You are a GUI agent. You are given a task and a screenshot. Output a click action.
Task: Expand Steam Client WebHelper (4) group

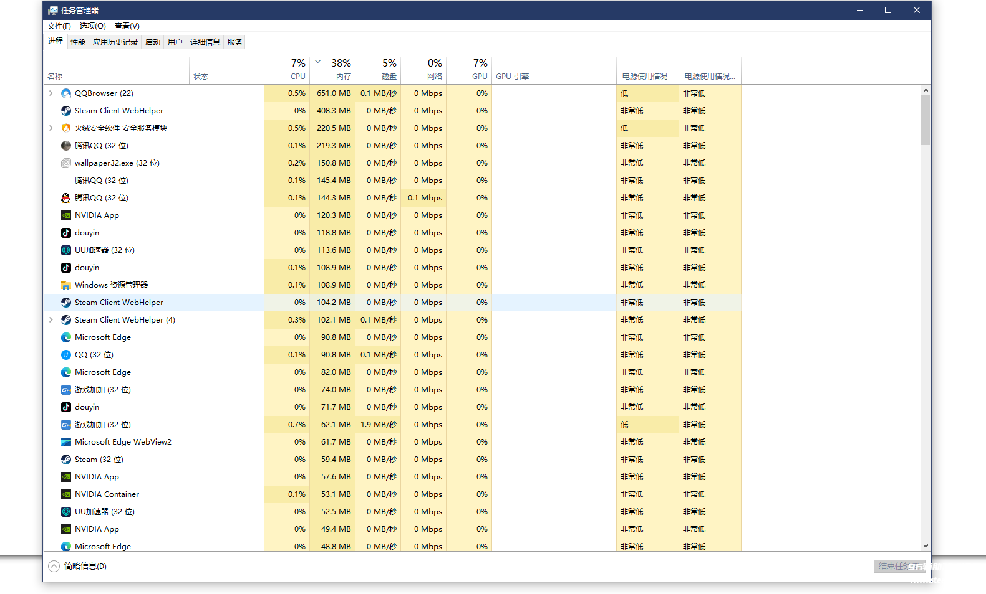point(51,320)
